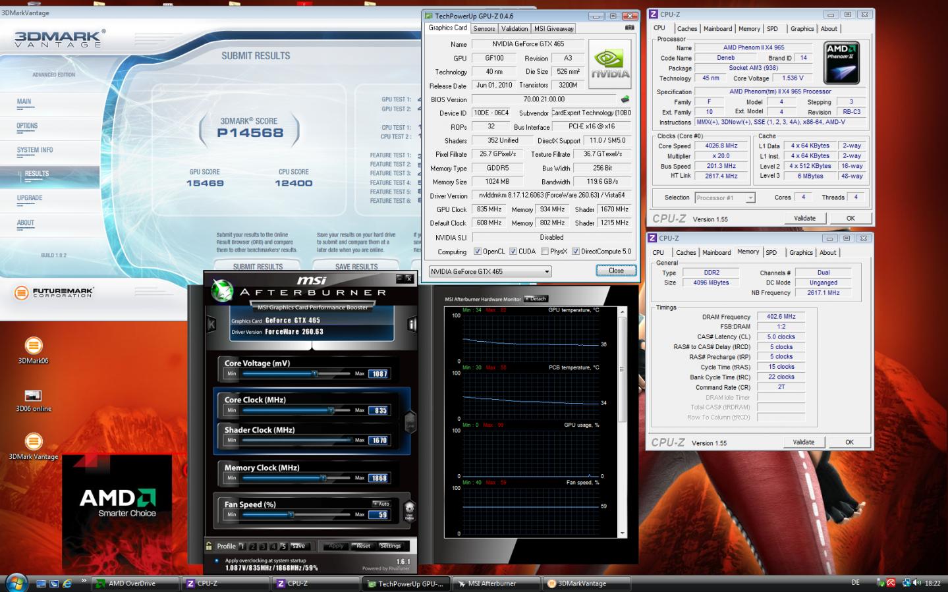
Task: Toggle the DirectCompute 5.0 checkbox
Action: [x=576, y=252]
